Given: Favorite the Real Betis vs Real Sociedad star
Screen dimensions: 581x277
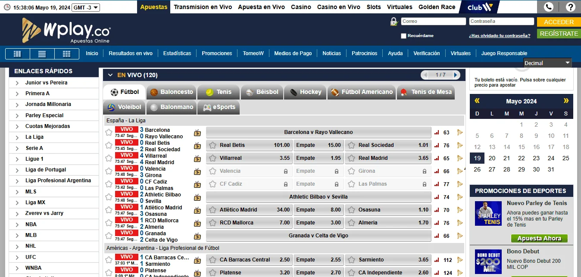Looking at the screenshot, I should tap(109, 145).
